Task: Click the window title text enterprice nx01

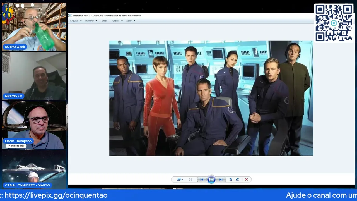Action: tap(107, 16)
